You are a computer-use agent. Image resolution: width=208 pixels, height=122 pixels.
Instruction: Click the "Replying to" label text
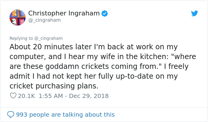point(21,38)
